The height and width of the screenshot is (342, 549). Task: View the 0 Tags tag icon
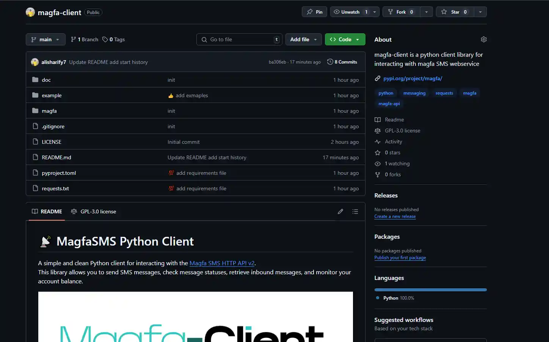point(105,39)
